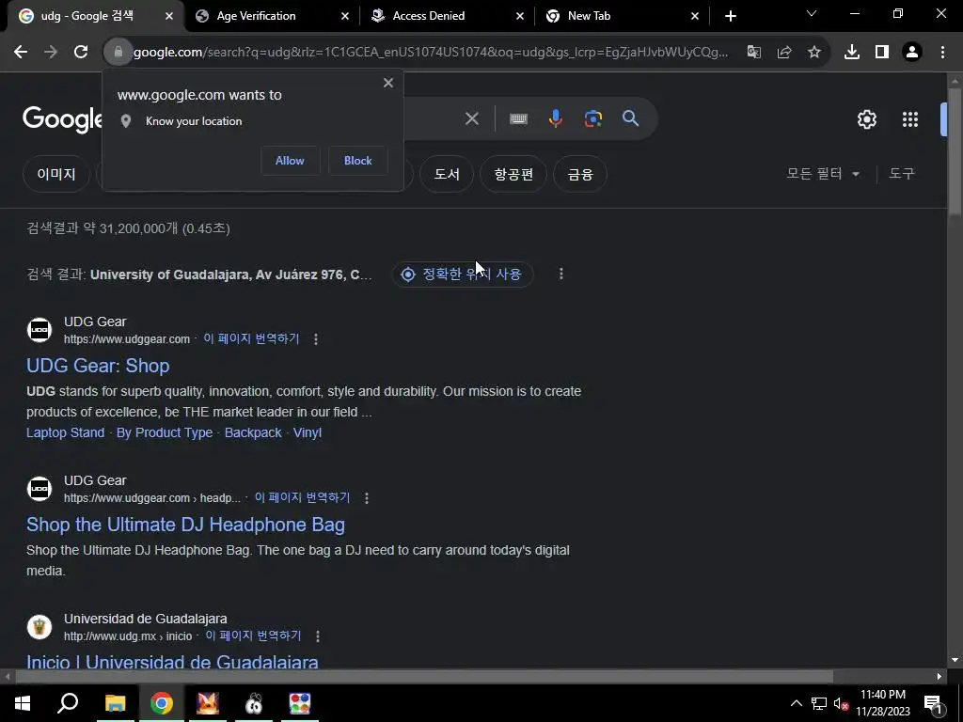Close the Access Denied tab
The height and width of the screenshot is (722, 963).
coord(520,16)
